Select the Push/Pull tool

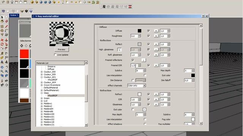pos(6,40)
